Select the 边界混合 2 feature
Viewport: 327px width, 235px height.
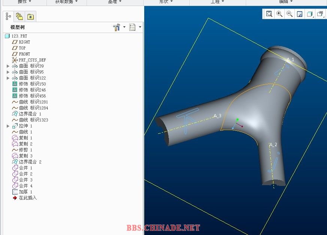pos(30,162)
